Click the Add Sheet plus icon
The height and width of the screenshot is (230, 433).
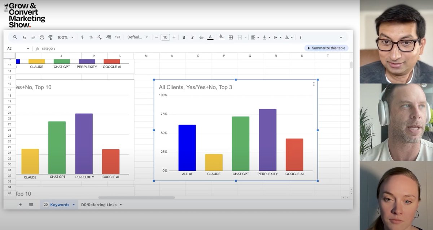point(20,204)
